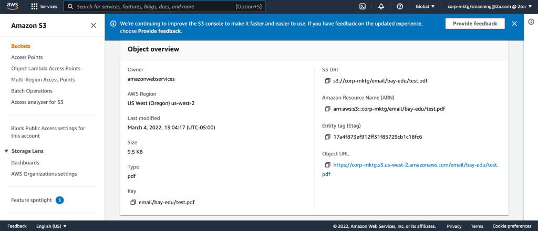Collapse the Storage Lens section
The width and height of the screenshot is (538, 231).
6,151
